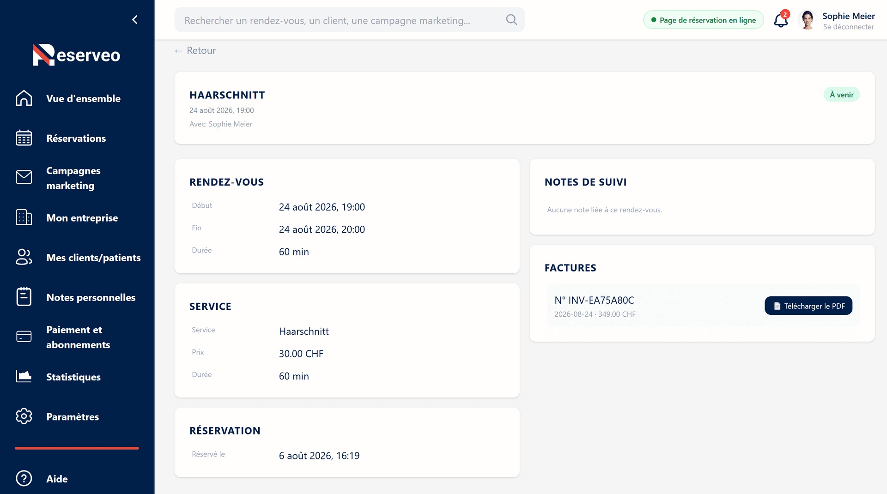Click the Sophie Meier user name
887x494 pixels.
click(848, 16)
